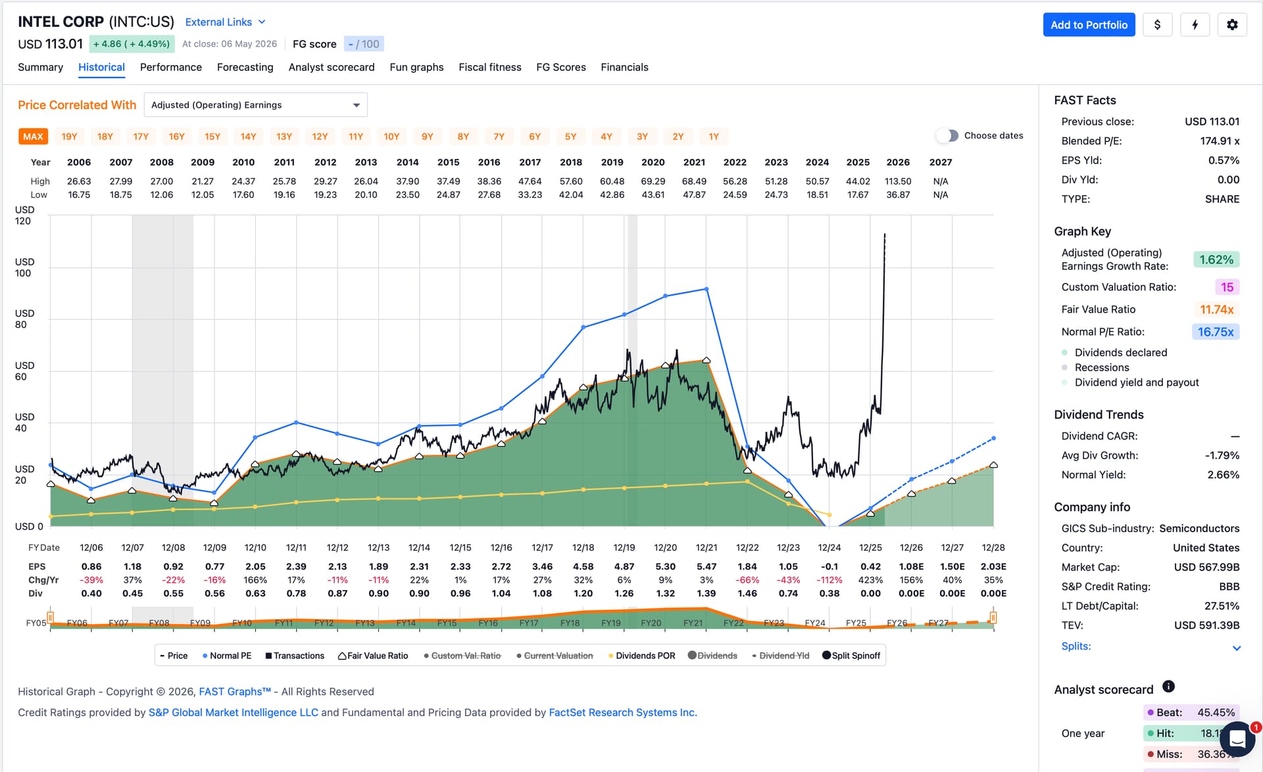Viewport: 1263px width, 772px height.
Task: Click the Add to Portfolio button
Action: point(1089,25)
